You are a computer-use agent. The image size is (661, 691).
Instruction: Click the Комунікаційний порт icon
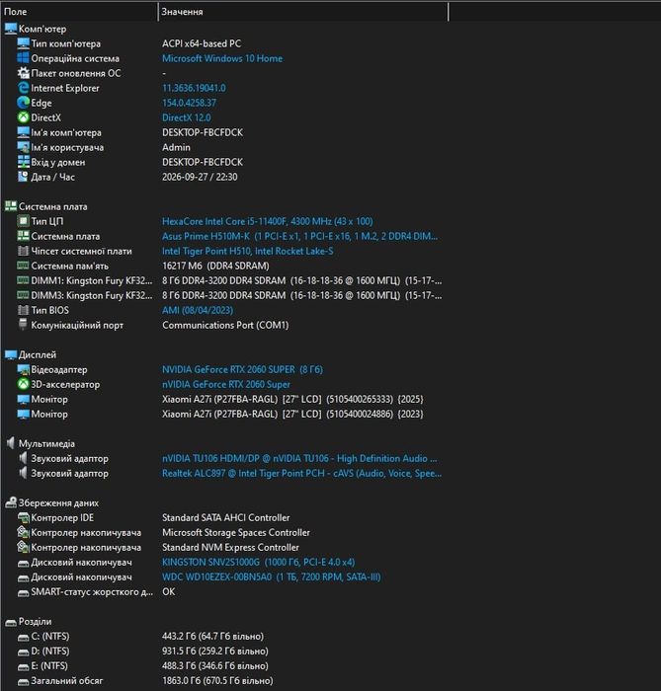(x=23, y=325)
